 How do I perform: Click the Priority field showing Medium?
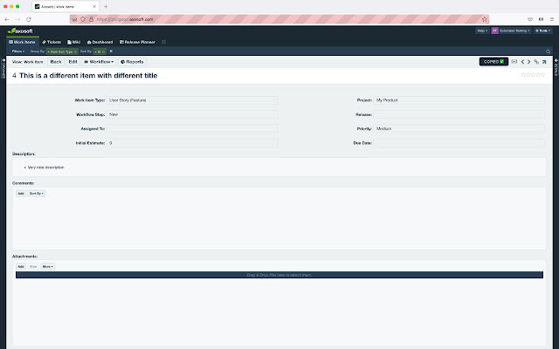coord(459,128)
